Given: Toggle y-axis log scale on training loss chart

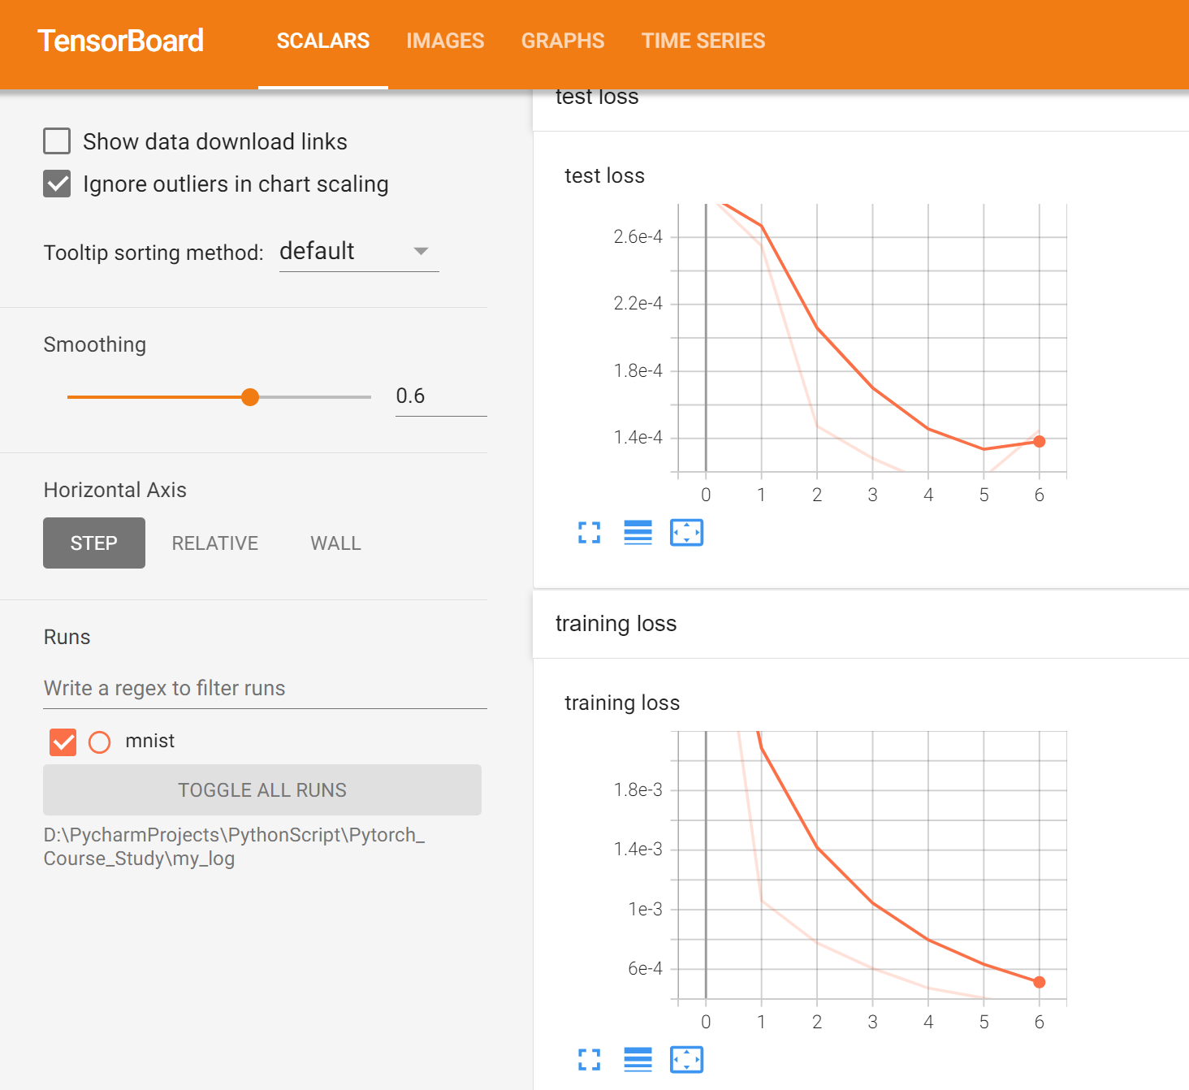Looking at the screenshot, I should [638, 1059].
